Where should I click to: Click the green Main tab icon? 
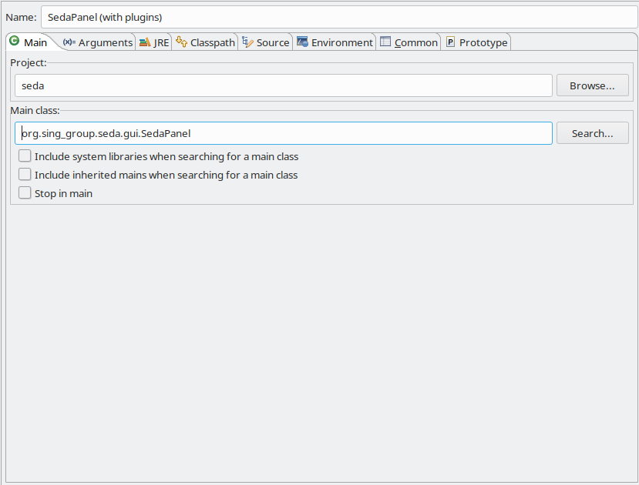[14, 42]
